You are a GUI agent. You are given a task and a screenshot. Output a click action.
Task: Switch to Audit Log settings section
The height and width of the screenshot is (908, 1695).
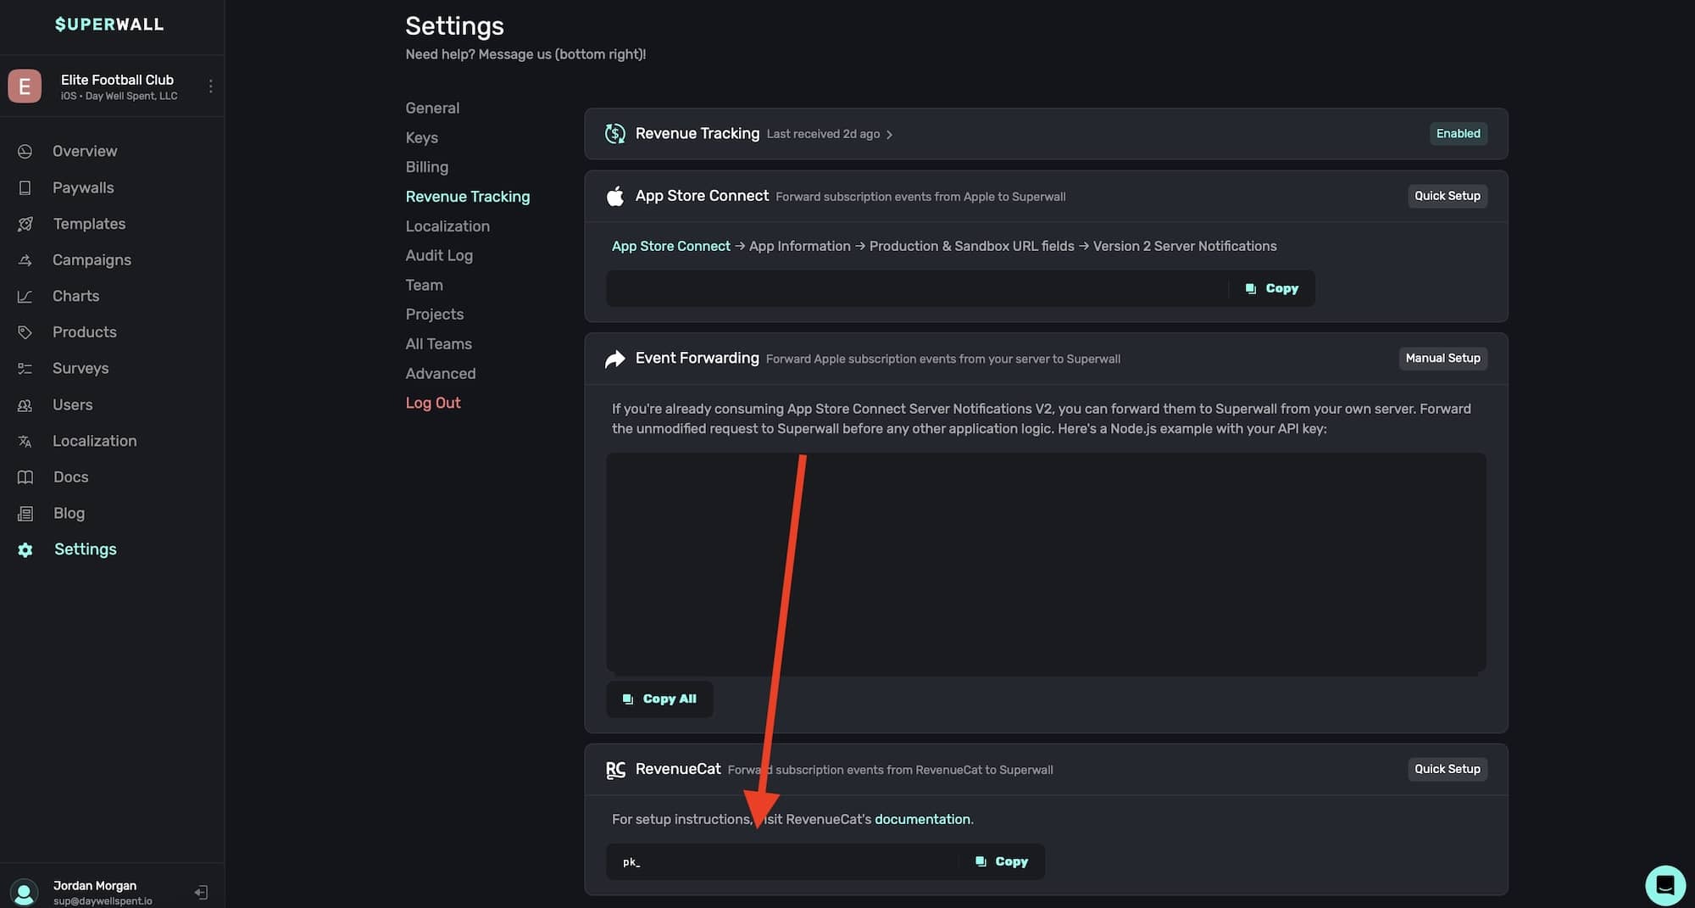[x=439, y=255]
